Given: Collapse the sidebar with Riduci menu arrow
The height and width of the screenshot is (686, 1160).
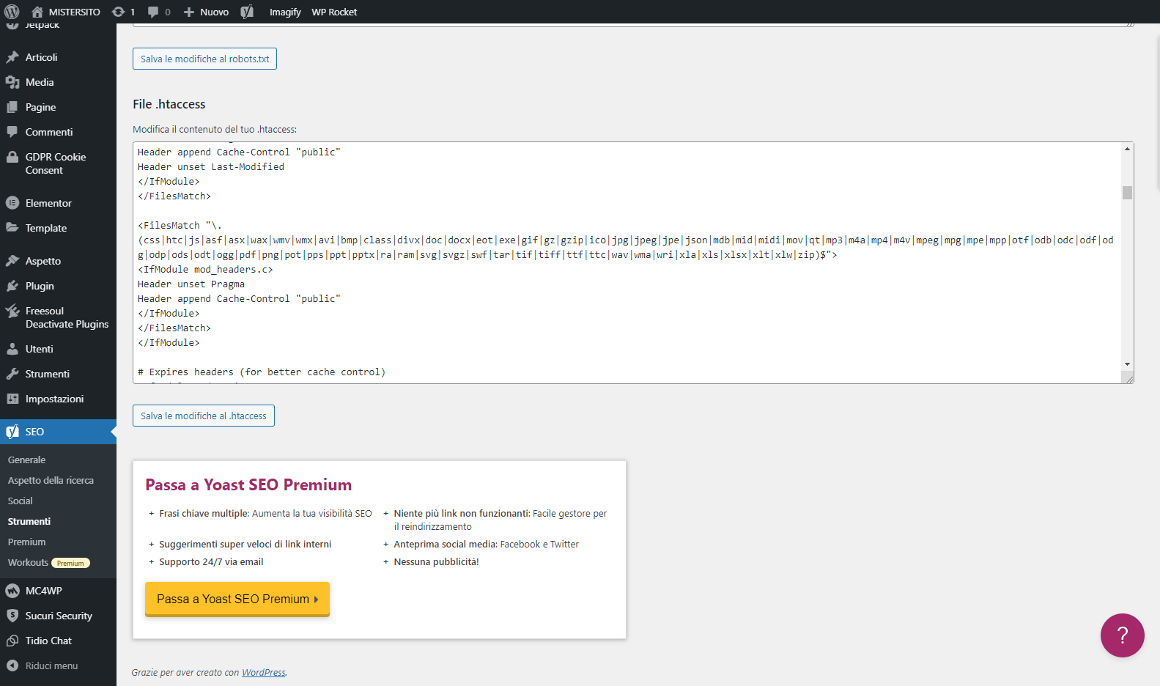Looking at the screenshot, I should (x=12, y=665).
